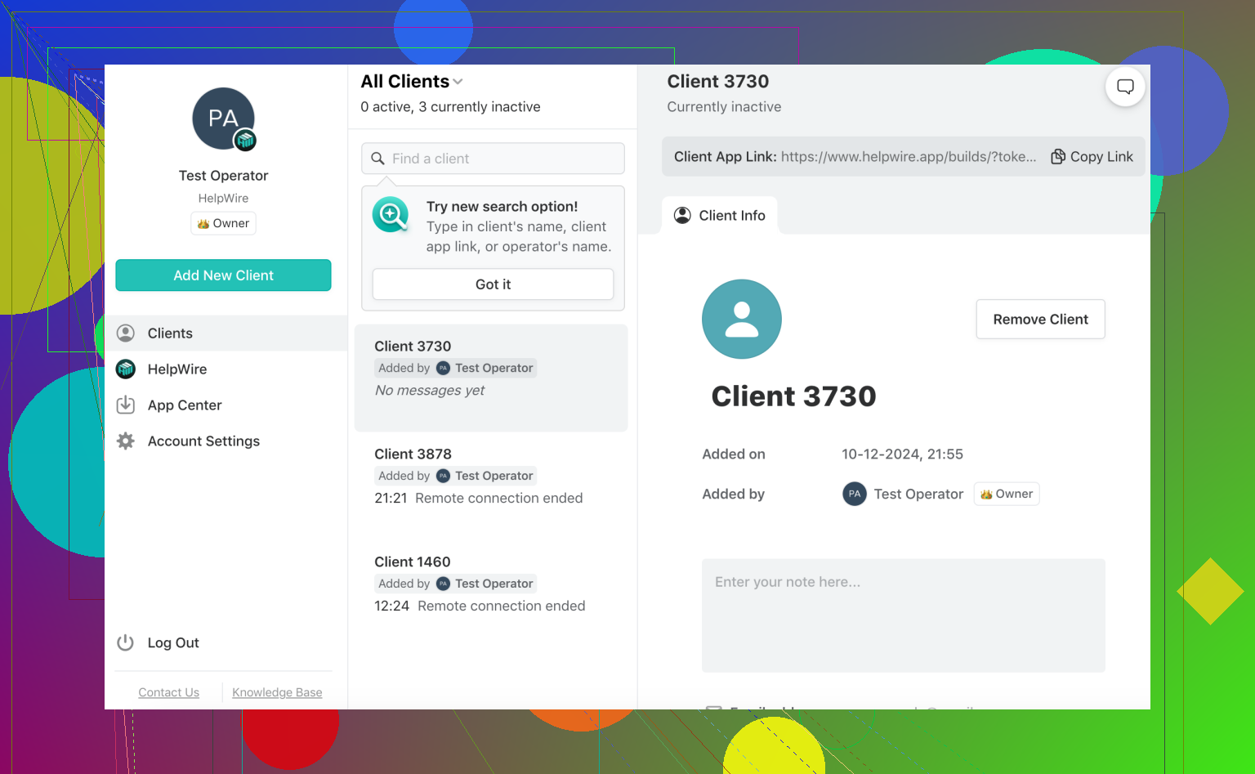Click the Owner badge in Added by row
This screenshot has width=1255, height=774.
[1007, 494]
